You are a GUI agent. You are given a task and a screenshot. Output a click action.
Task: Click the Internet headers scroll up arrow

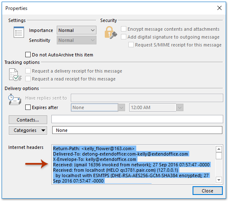(x=219, y=149)
